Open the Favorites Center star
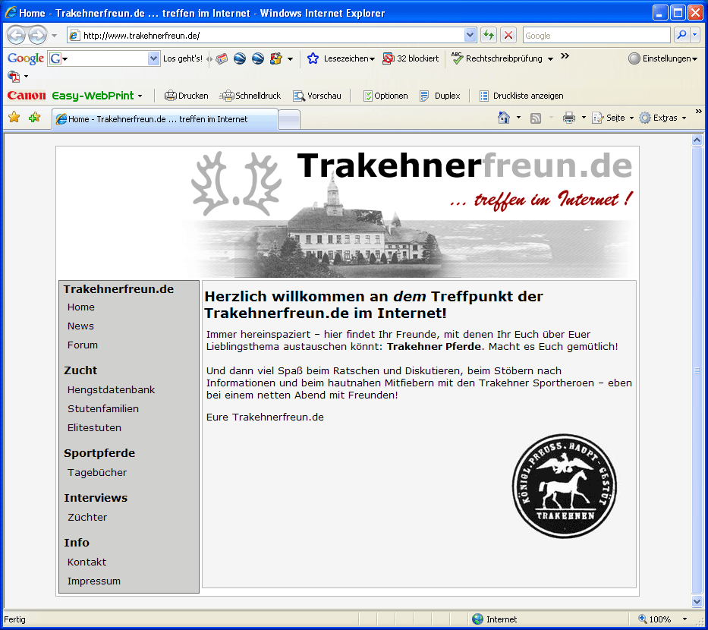 14,118
